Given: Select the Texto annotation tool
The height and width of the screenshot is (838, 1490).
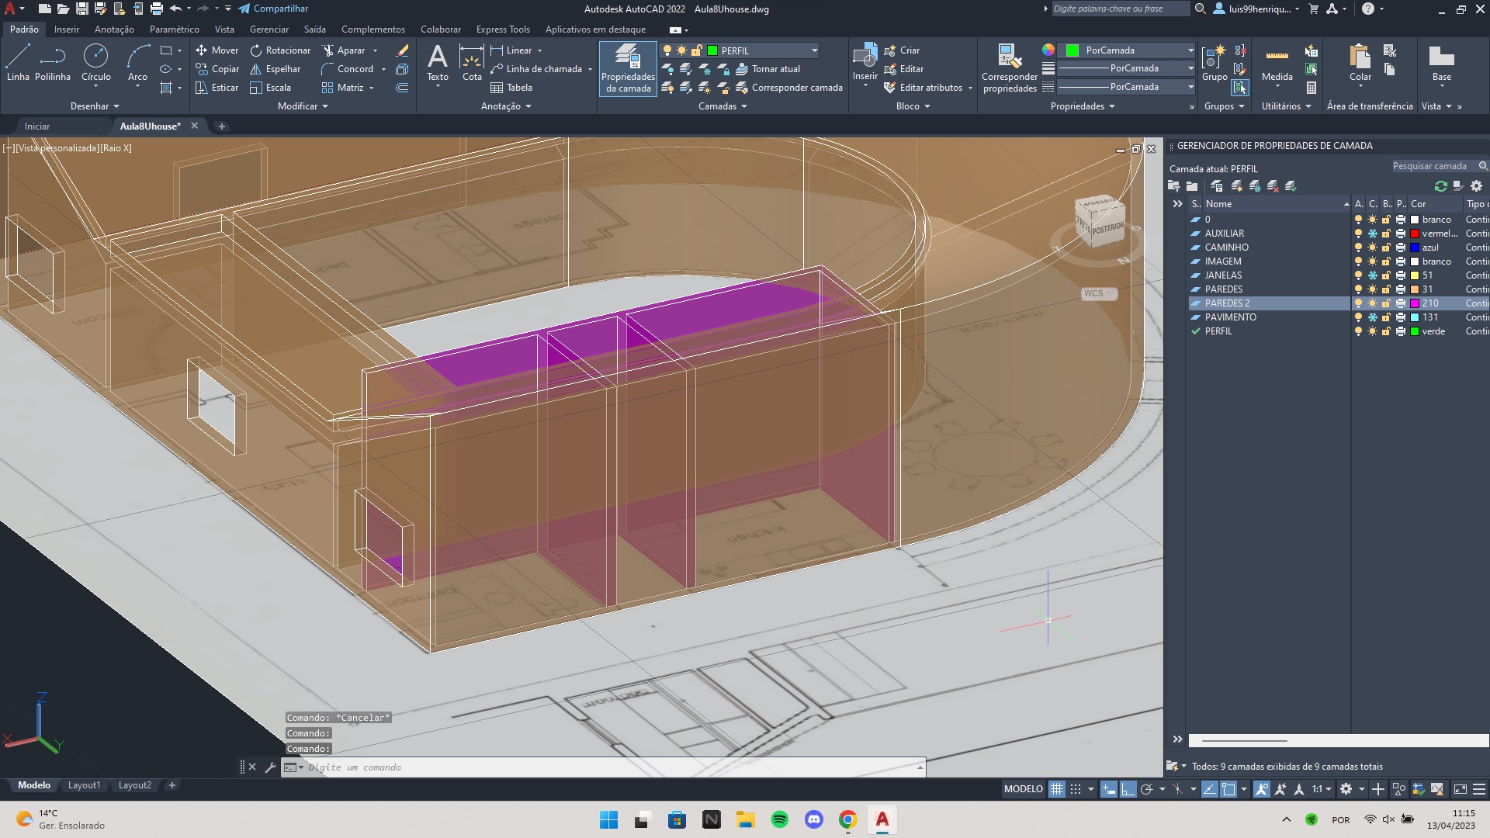Looking at the screenshot, I should tap(438, 64).
